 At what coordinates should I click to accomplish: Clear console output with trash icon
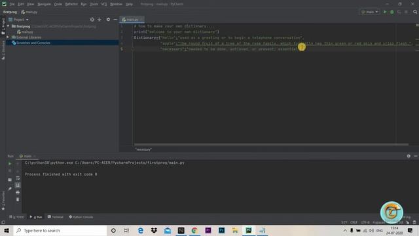[18, 199]
